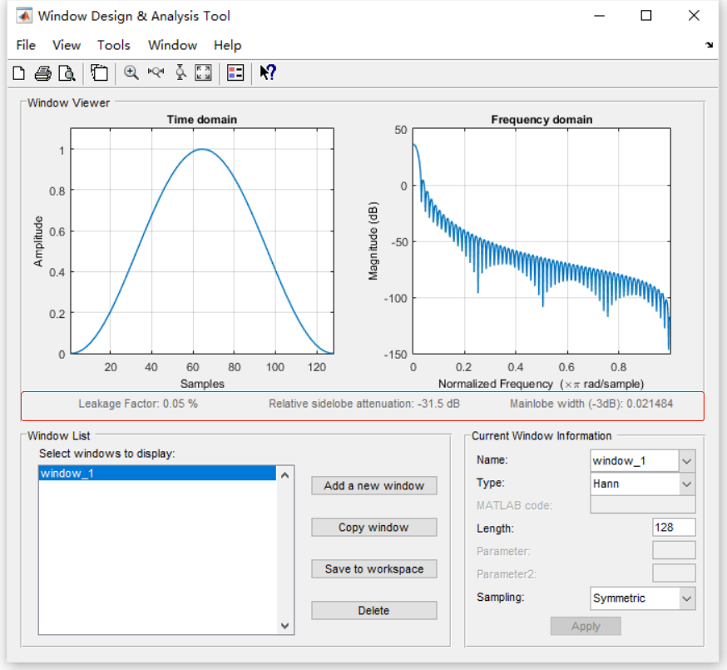Click the Delete button

point(374,611)
